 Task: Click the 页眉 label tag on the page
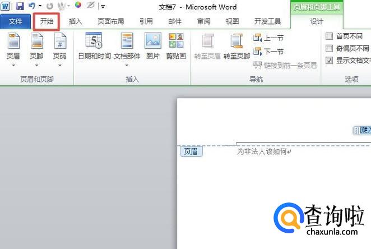[x=191, y=151]
